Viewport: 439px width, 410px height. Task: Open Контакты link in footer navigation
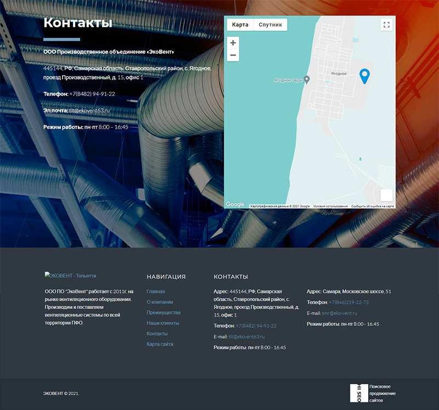pos(157,334)
